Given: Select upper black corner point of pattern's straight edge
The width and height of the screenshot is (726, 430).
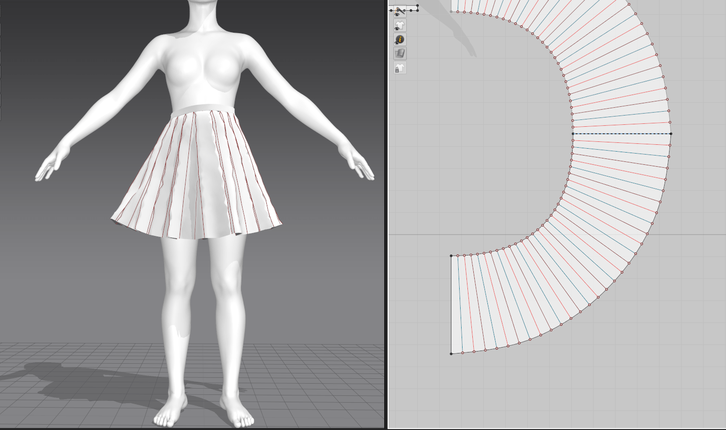Looking at the screenshot, I should click(451, 255).
